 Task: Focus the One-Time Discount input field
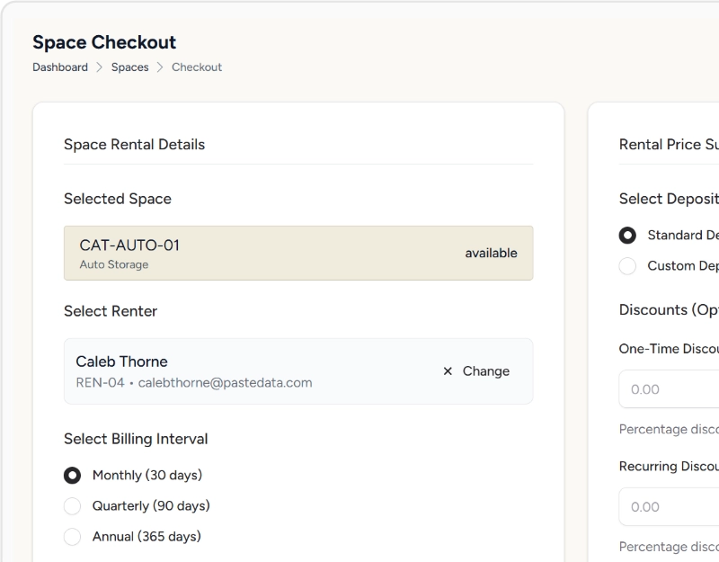click(670, 389)
